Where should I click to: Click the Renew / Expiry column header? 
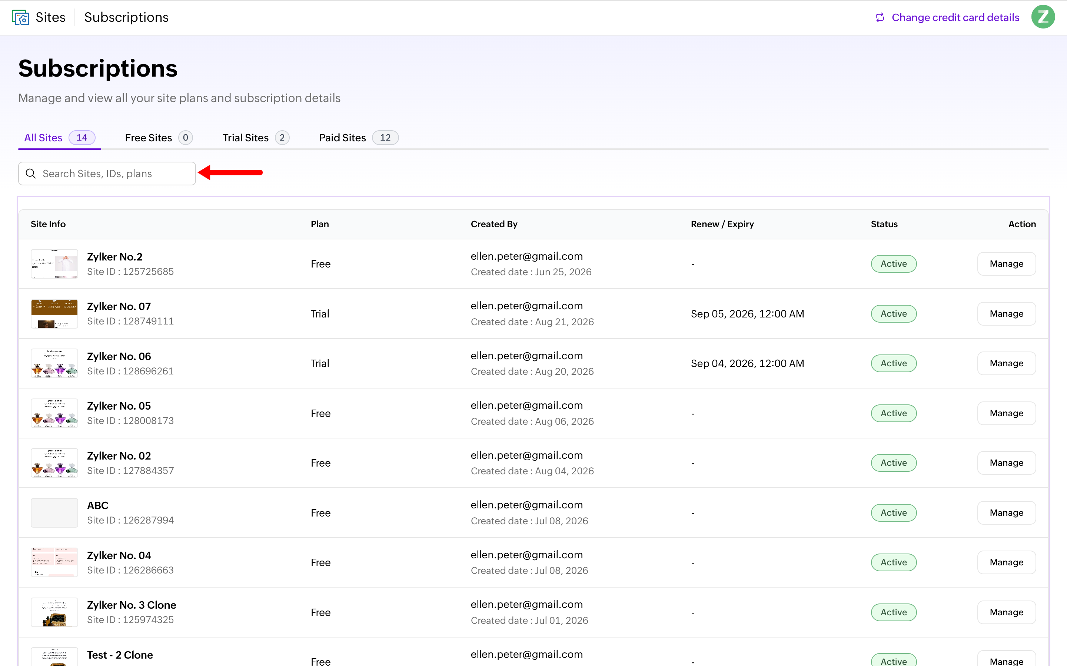722,224
